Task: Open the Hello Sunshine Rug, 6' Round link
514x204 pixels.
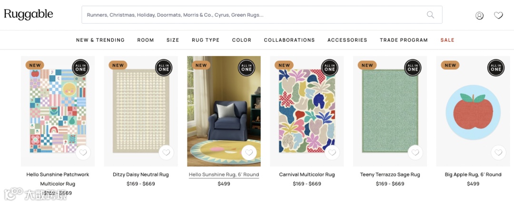Action: click(224, 175)
